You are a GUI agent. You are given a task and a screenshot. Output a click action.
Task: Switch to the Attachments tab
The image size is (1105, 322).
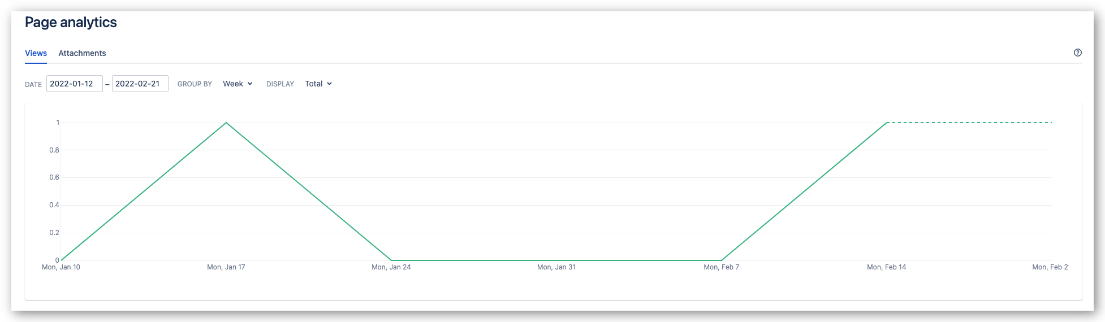coord(82,53)
